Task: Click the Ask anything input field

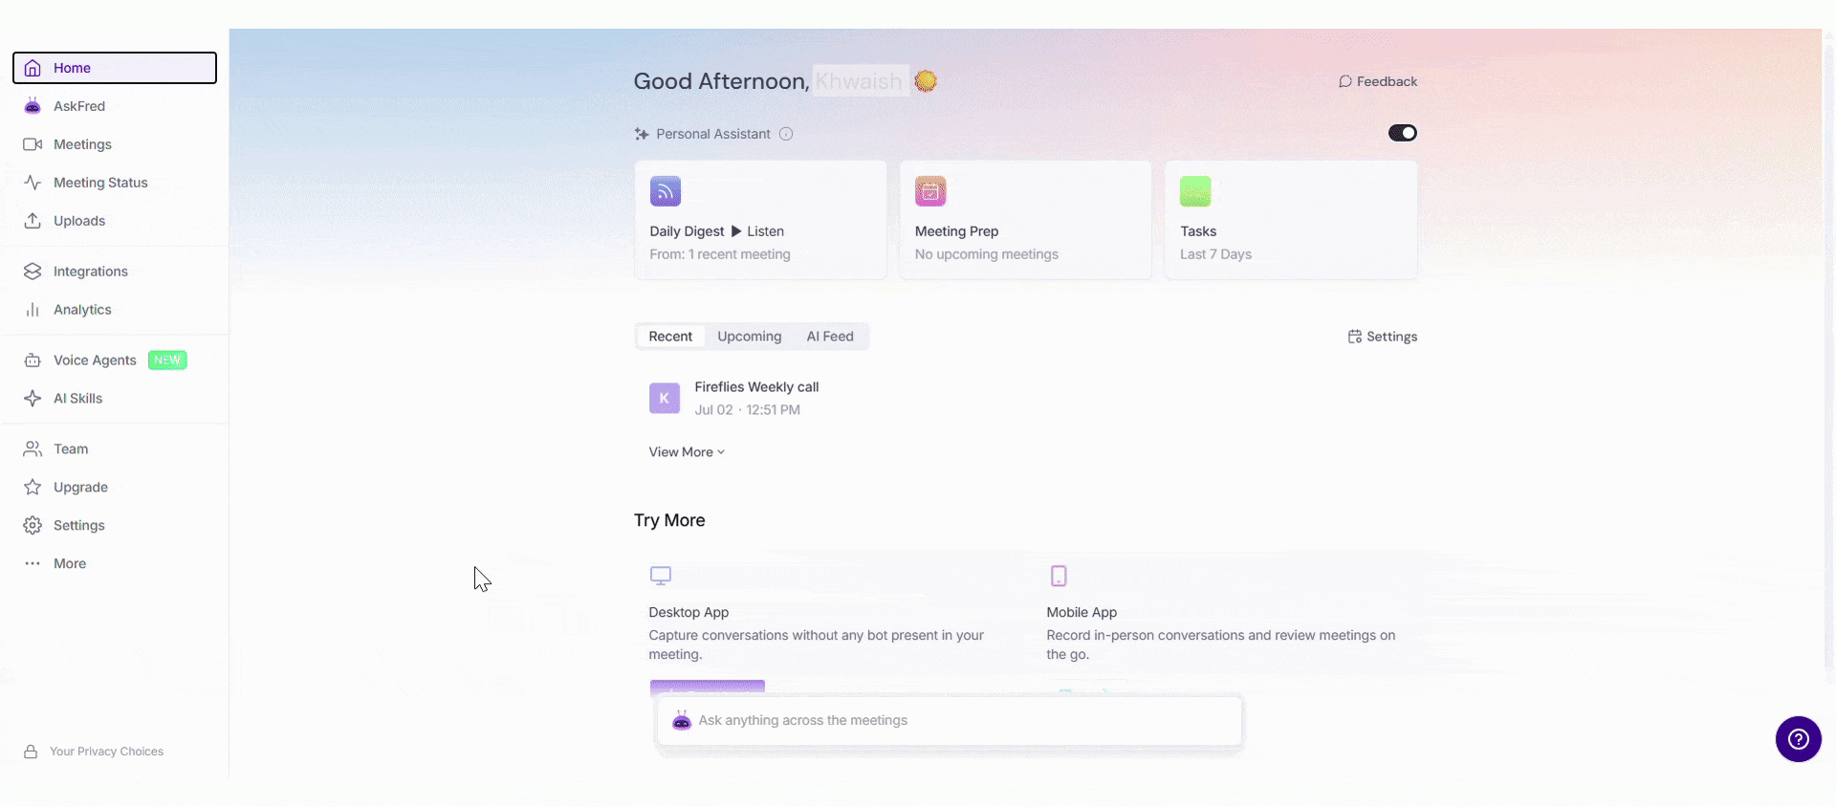Action: [x=949, y=721]
